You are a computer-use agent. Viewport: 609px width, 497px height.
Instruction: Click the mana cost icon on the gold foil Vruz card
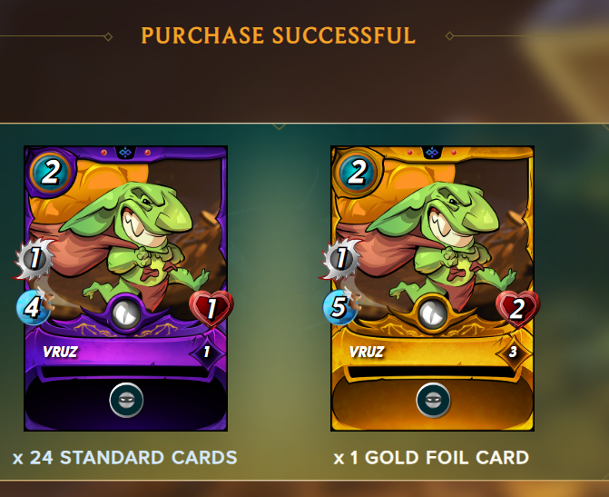(x=357, y=172)
